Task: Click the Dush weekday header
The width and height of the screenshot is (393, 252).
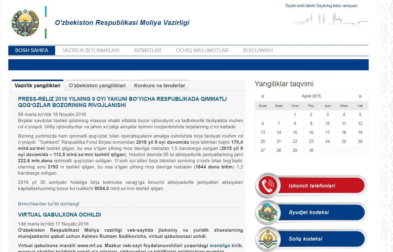Action: (x=263, y=106)
